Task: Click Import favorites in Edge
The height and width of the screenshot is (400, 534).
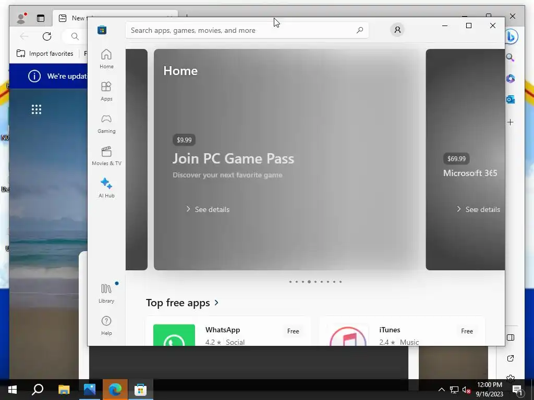Action: (45, 54)
